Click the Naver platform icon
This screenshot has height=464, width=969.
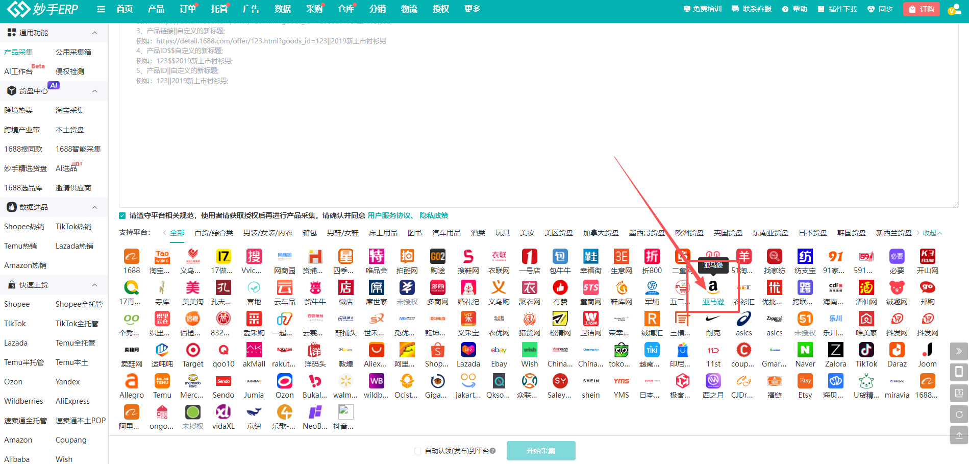tap(805, 350)
